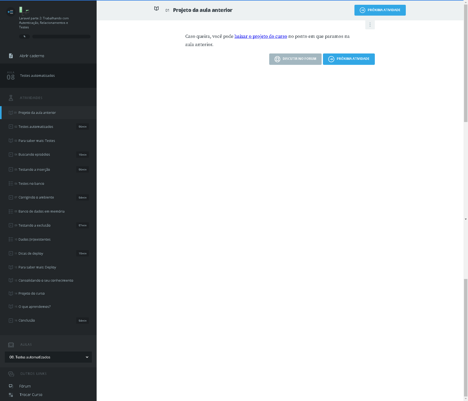Click the Fórum chat icon
This screenshot has height=401, width=468.
tap(11, 386)
